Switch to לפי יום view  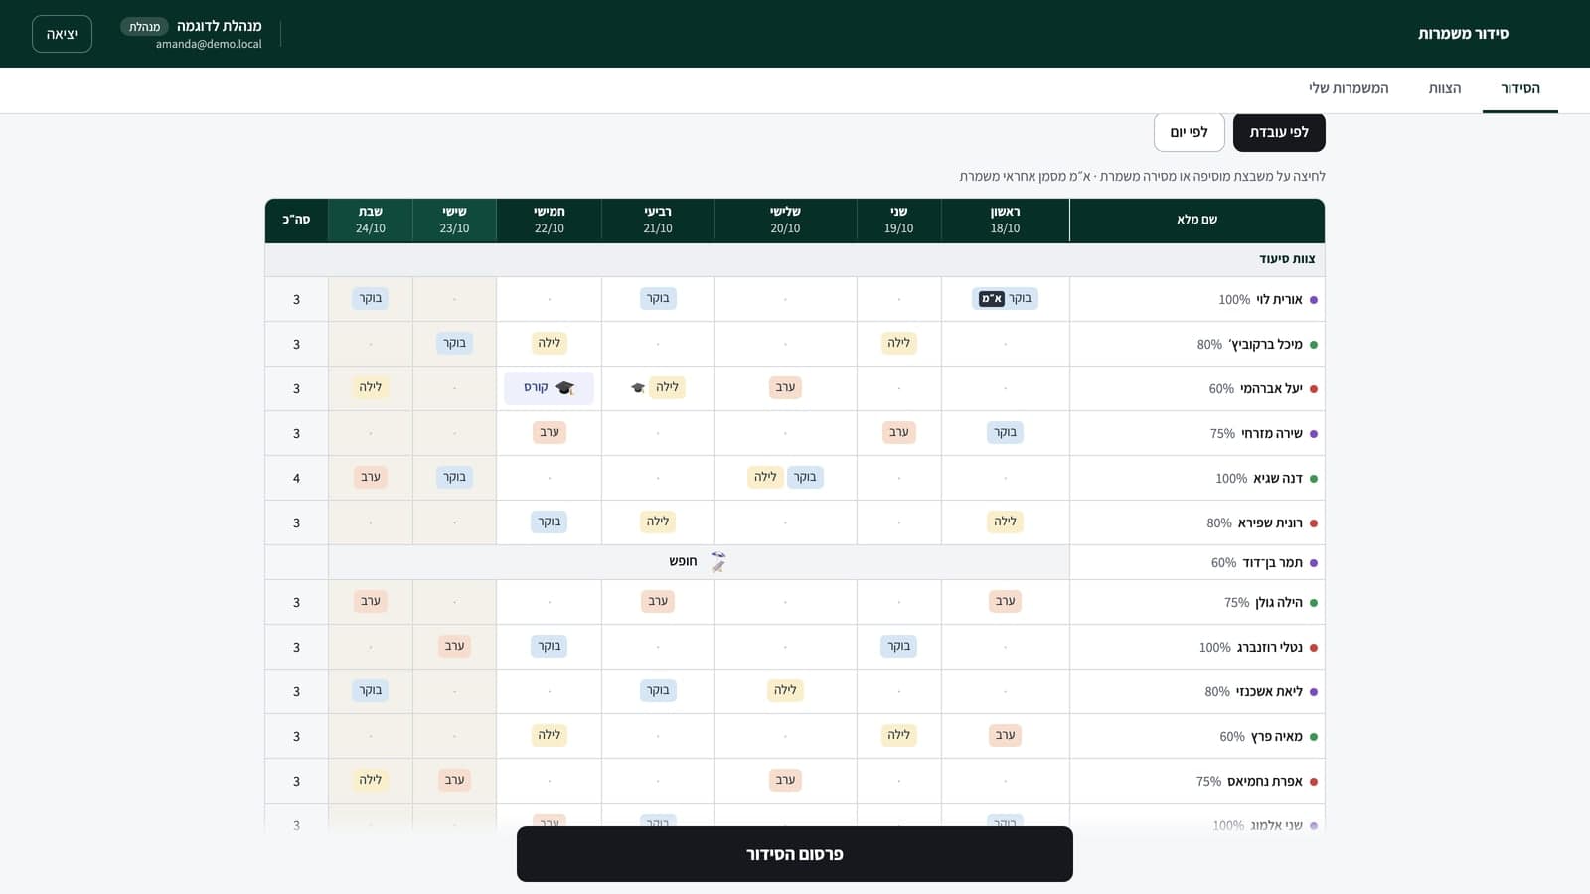tap(1189, 132)
